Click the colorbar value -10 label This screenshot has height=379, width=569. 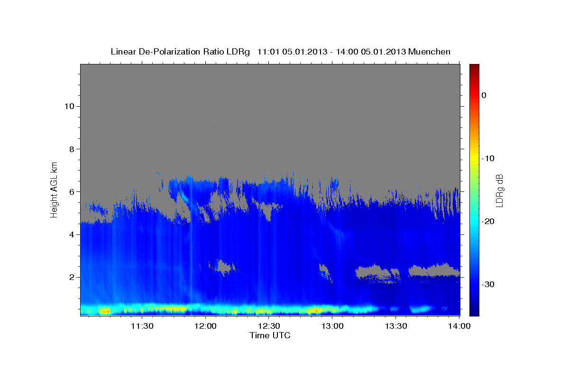click(x=488, y=158)
